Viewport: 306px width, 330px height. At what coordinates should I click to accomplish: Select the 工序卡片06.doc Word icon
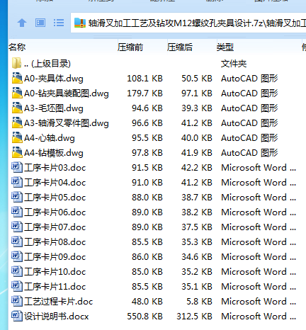click(x=17, y=212)
